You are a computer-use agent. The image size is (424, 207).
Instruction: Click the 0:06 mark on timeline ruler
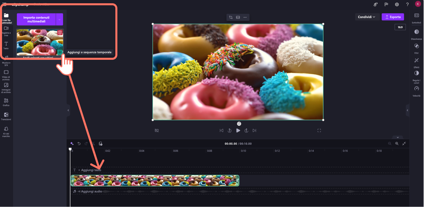point(176,151)
